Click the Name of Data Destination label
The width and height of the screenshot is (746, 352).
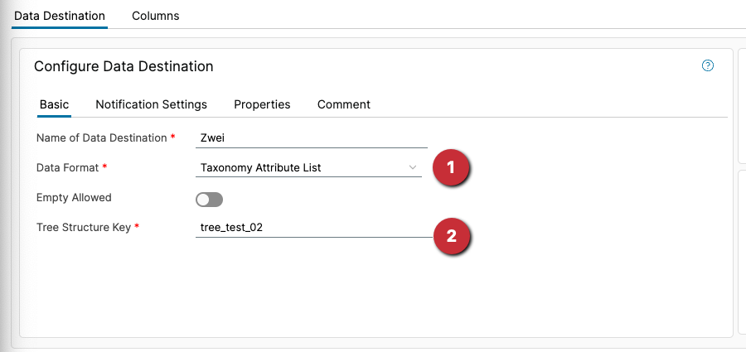pos(101,137)
